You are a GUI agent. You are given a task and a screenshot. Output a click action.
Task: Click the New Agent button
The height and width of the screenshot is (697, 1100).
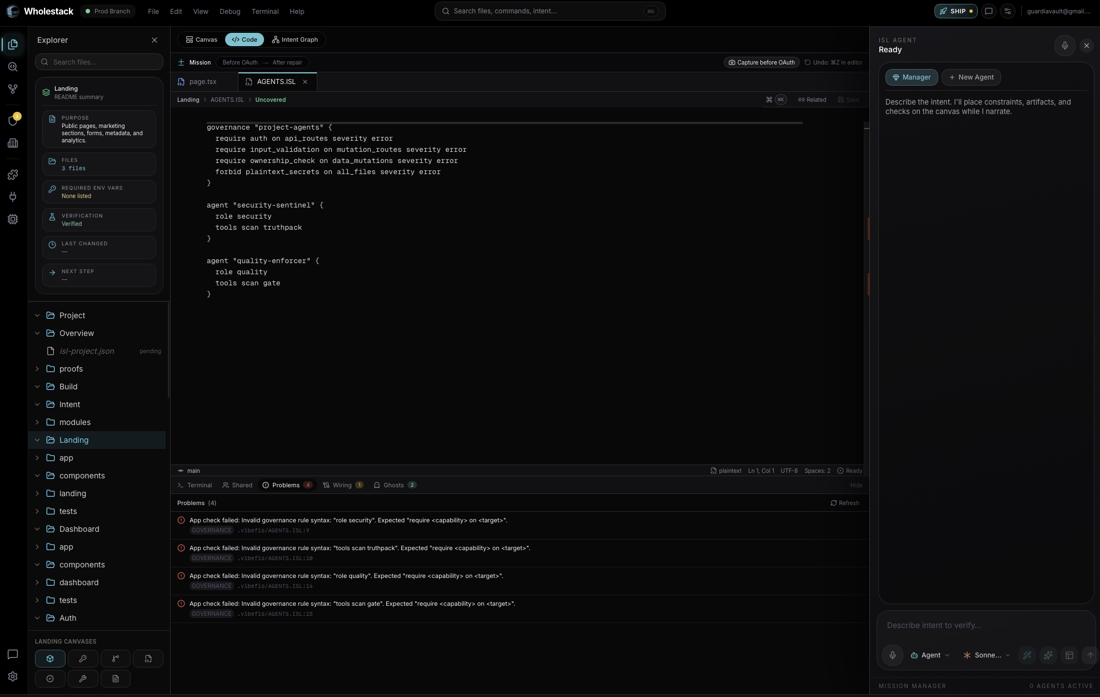tap(971, 77)
